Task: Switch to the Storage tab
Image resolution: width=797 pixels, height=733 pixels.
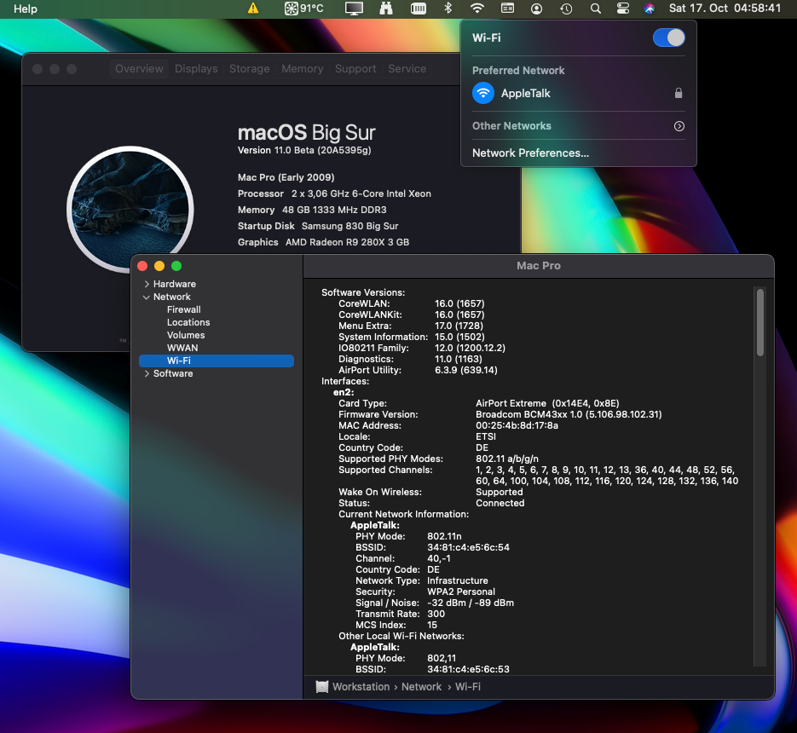Action: 250,69
